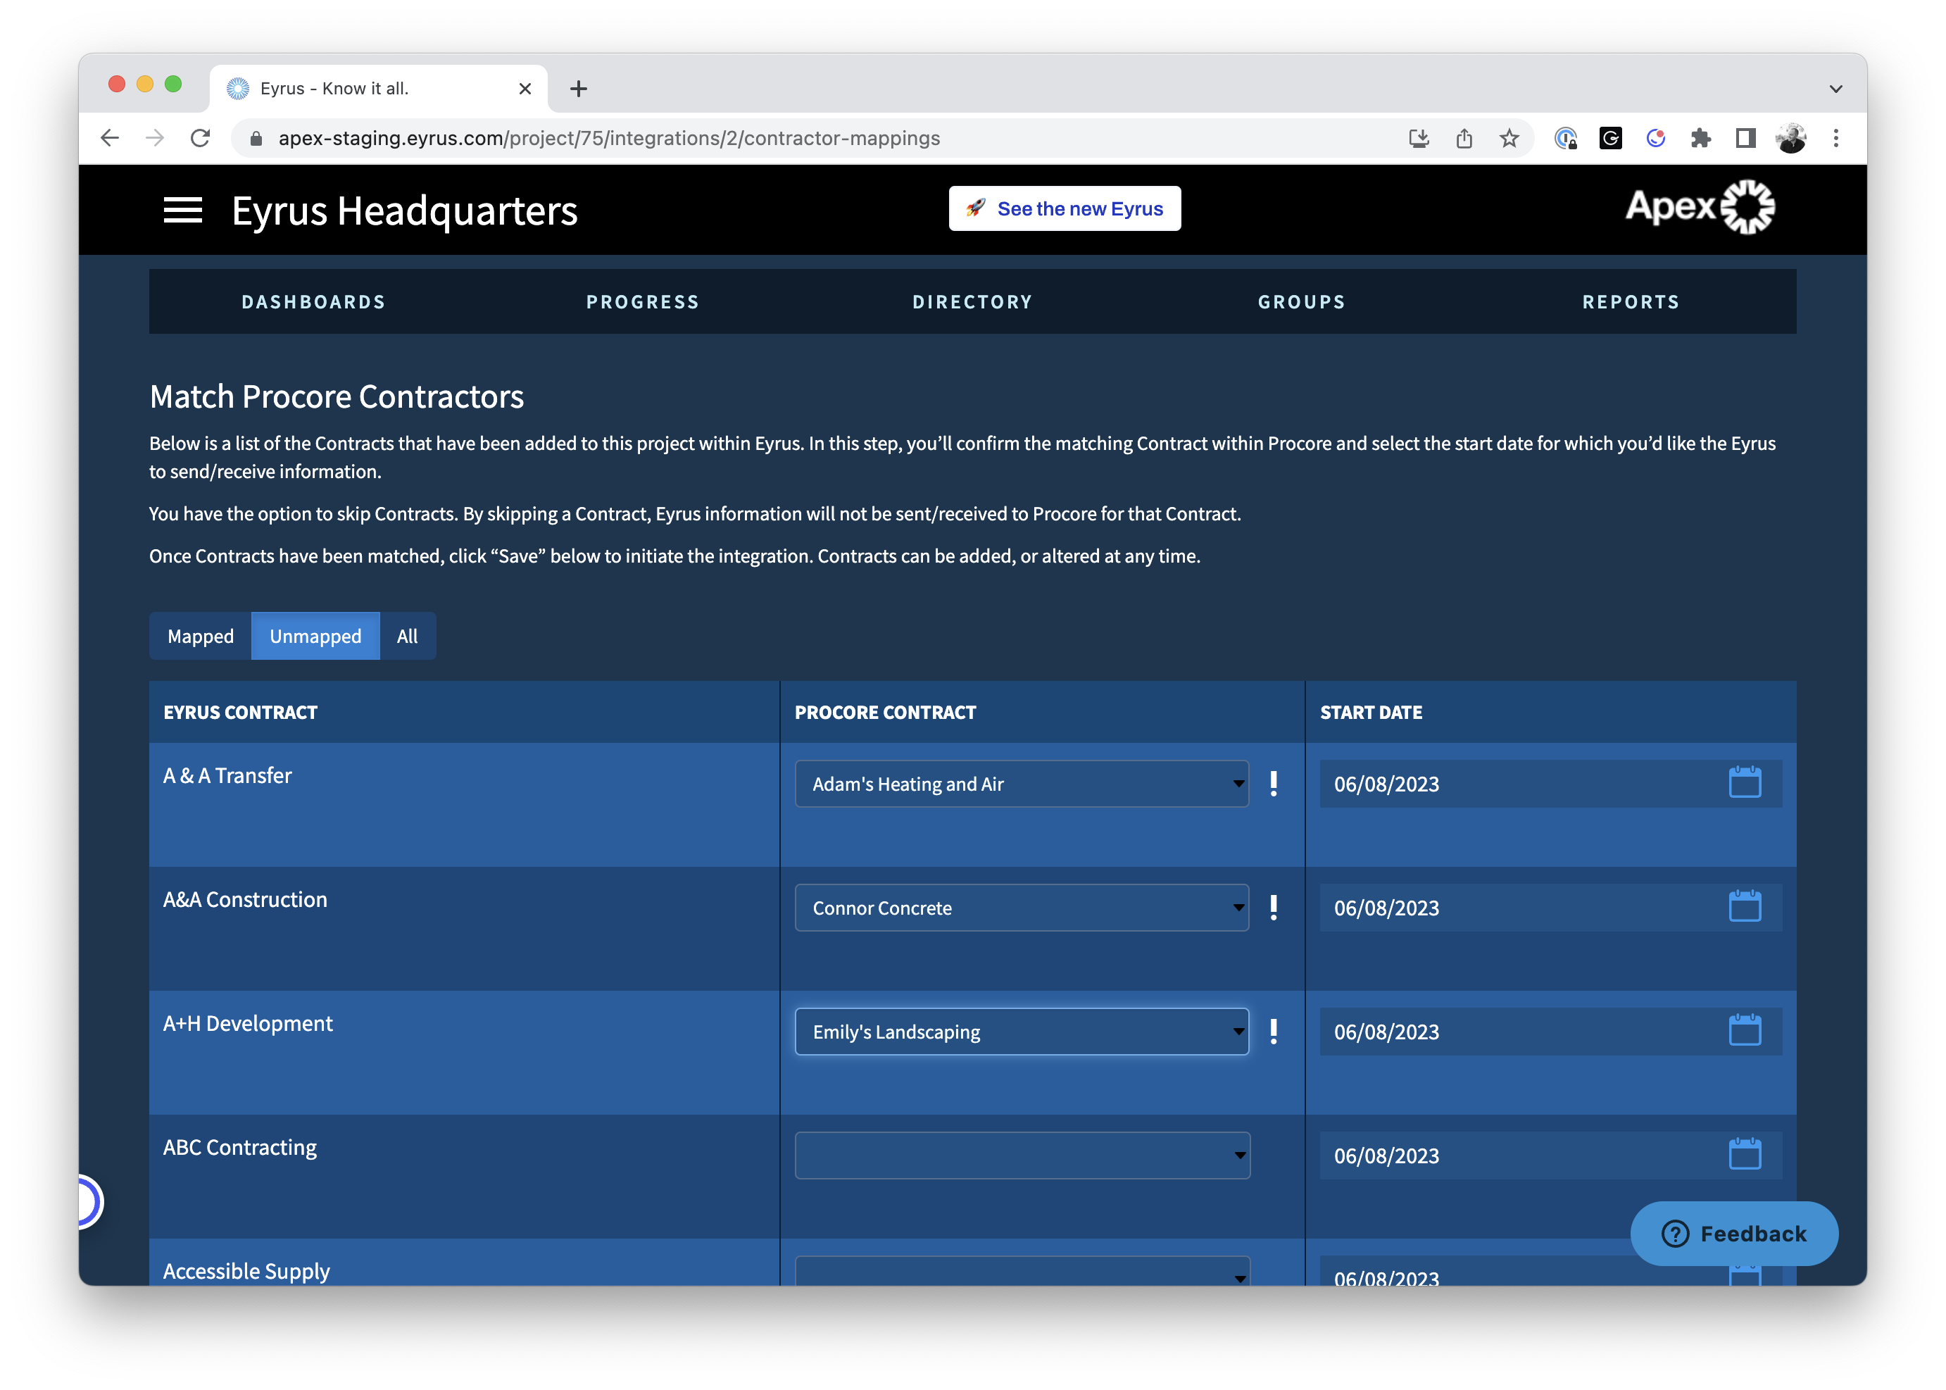Open the hamburger navigation menu
The width and height of the screenshot is (1946, 1390).
click(182, 210)
